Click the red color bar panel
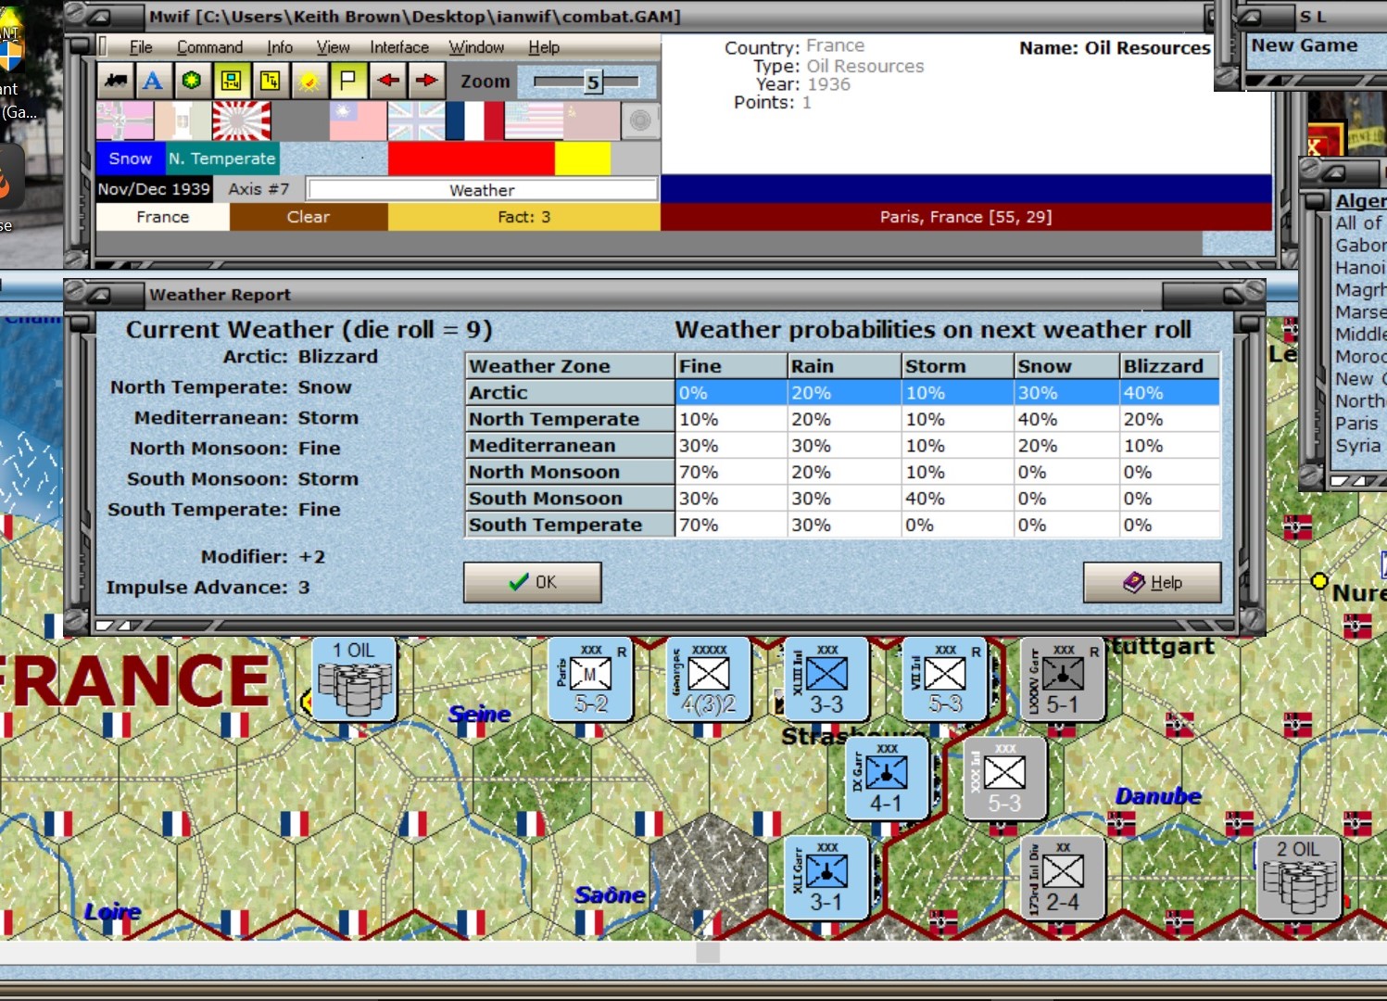Image resolution: width=1387 pixels, height=1001 pixels. pyautogui.click(x=472, y=158)
